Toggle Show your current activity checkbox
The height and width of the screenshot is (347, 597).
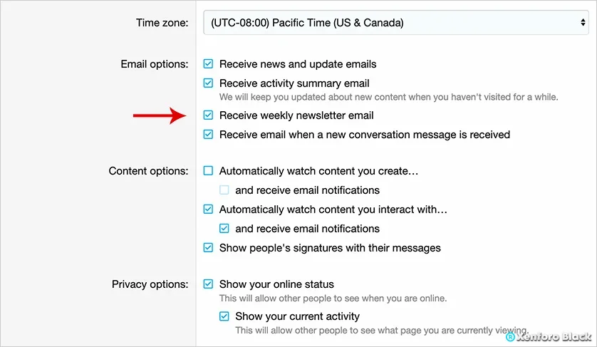[224, 316]
